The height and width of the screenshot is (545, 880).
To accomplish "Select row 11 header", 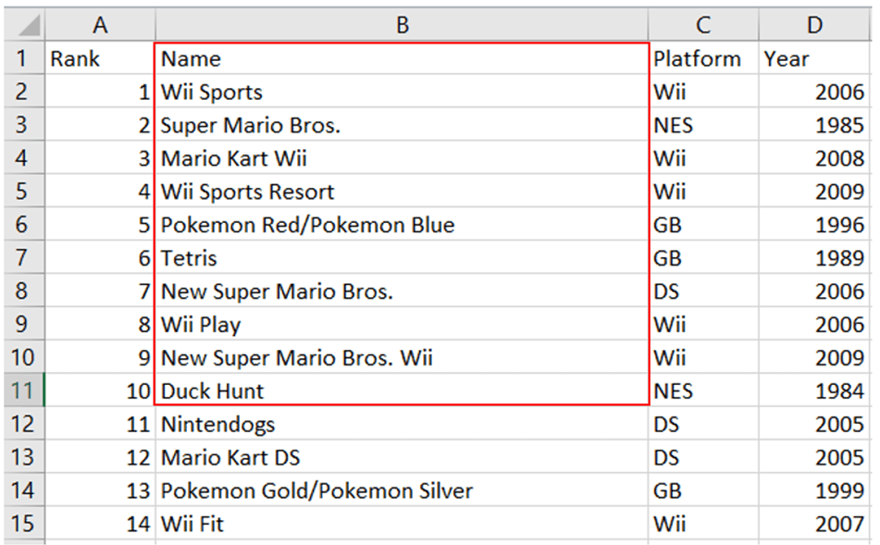I will [22, 390].
